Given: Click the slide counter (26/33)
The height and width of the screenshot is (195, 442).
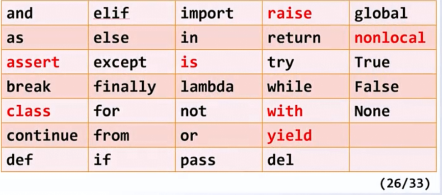Looking at the screenshot, I should pos(405,184).
